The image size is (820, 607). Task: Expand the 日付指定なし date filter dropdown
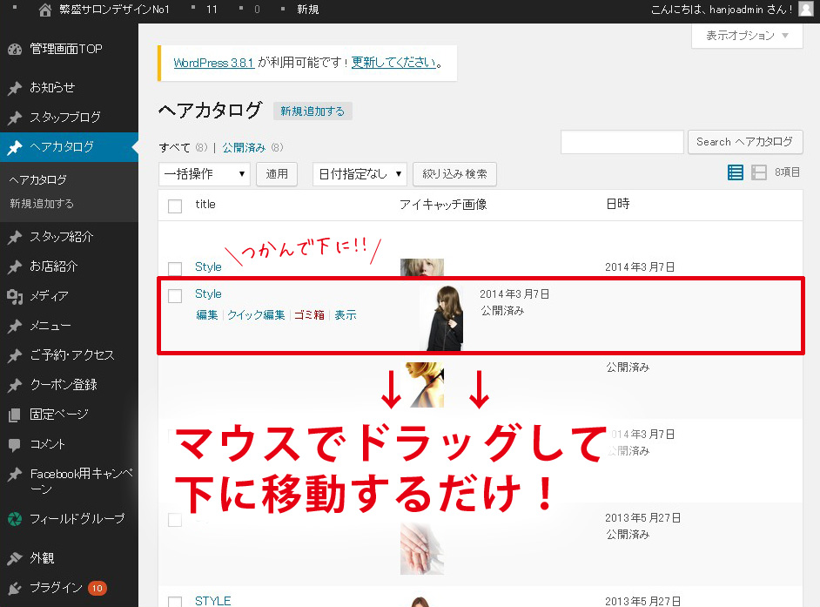(x=360, y=174)
